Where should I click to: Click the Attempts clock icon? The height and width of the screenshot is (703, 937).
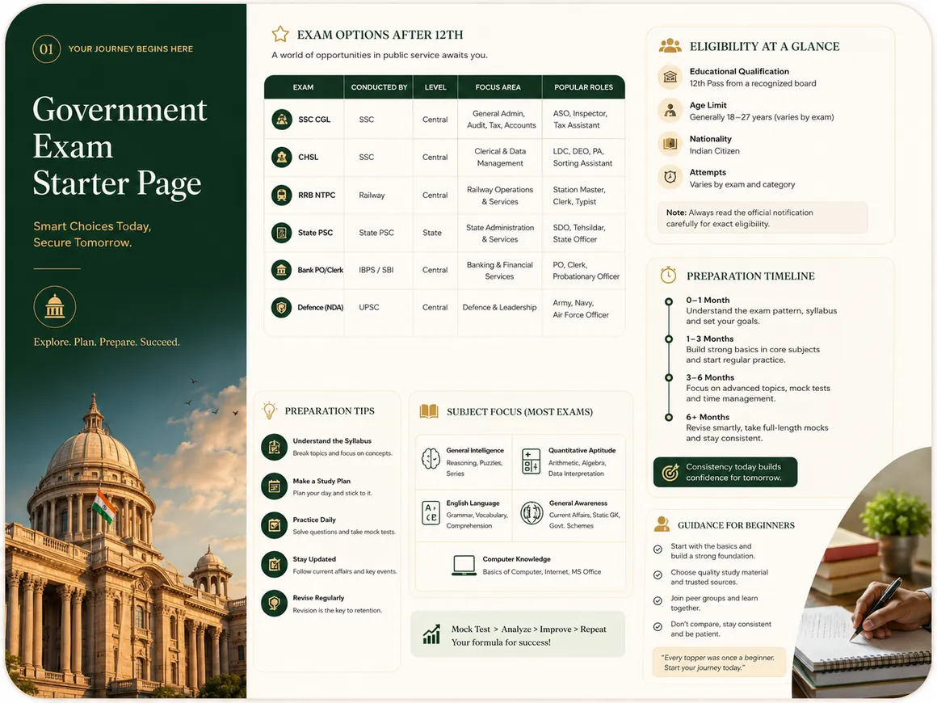670,178
